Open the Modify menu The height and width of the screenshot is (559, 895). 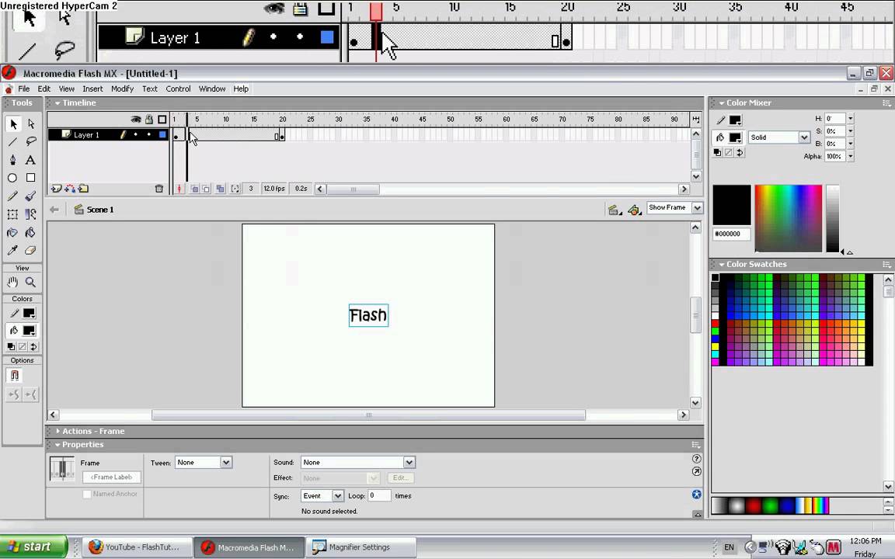pos(122,89)
